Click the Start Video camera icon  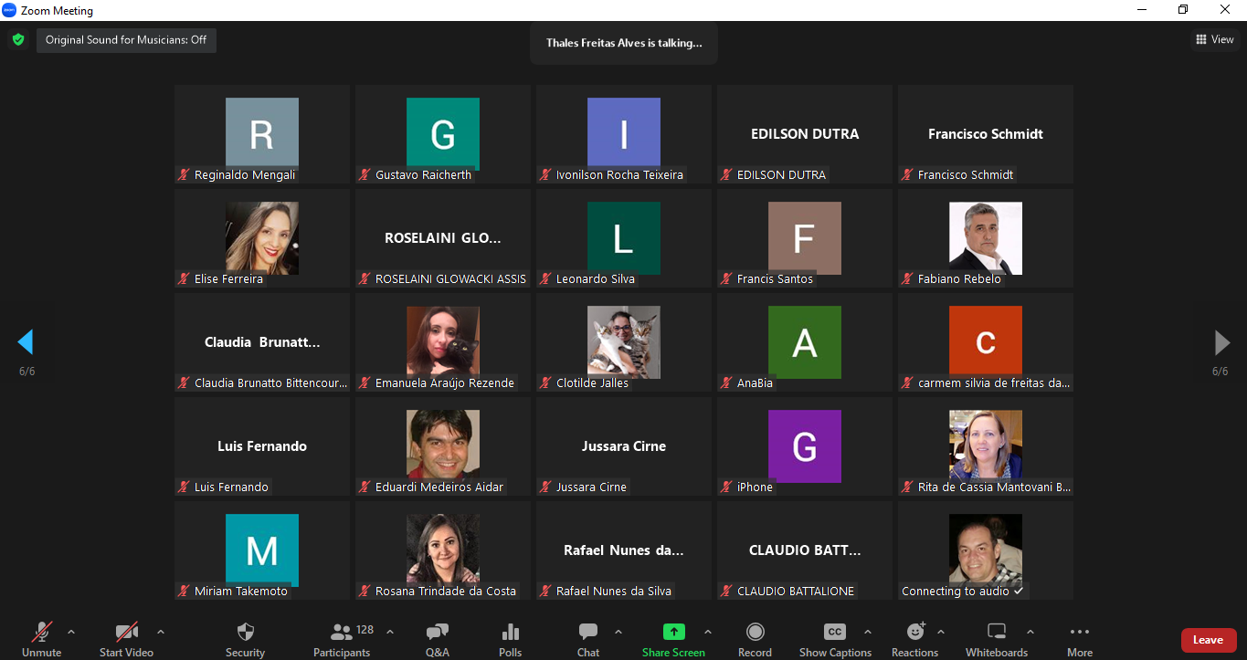pyautogui.click(x=126, y=632)
